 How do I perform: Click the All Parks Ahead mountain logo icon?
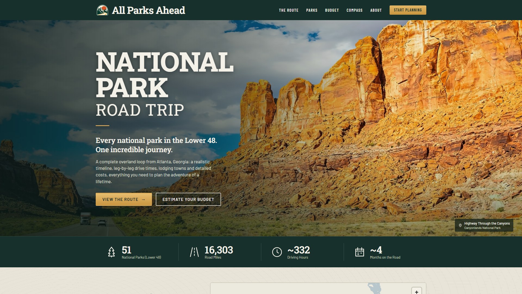102,10
